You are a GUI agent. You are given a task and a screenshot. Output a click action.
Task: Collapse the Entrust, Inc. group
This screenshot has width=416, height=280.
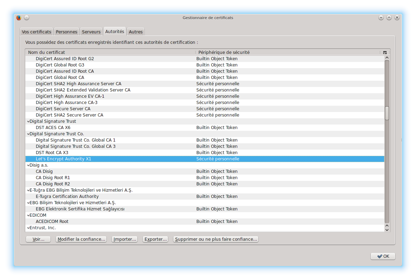coord(28,228)
